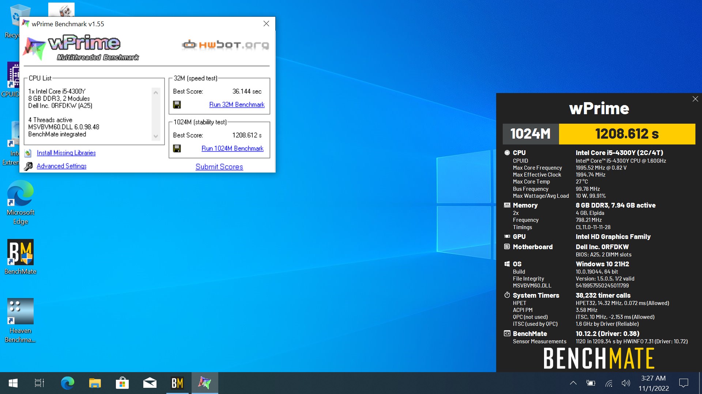
Task: Show hidden system tray icons
Action: (573, 383)
